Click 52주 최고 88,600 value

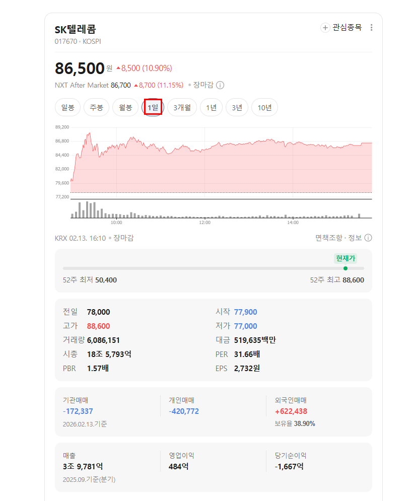pyautogui.click(x=354, y=280)
